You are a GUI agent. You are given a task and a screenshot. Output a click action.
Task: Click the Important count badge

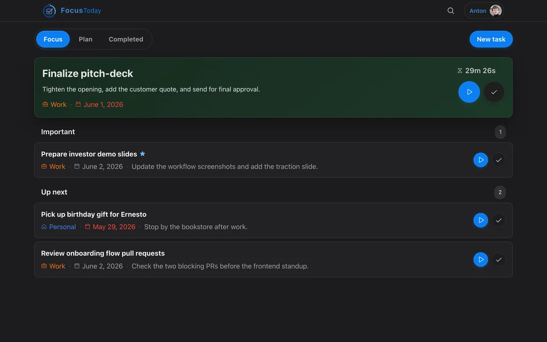[x=500, y=132]
